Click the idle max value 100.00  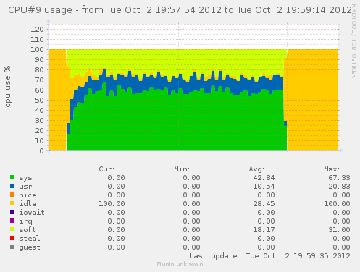pyautogui.click(x=337, y=204)
